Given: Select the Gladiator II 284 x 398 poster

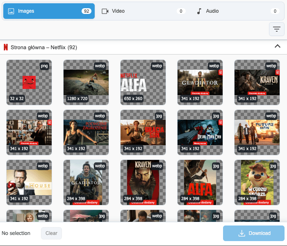Looking at the screenshot, I should 86,182.
